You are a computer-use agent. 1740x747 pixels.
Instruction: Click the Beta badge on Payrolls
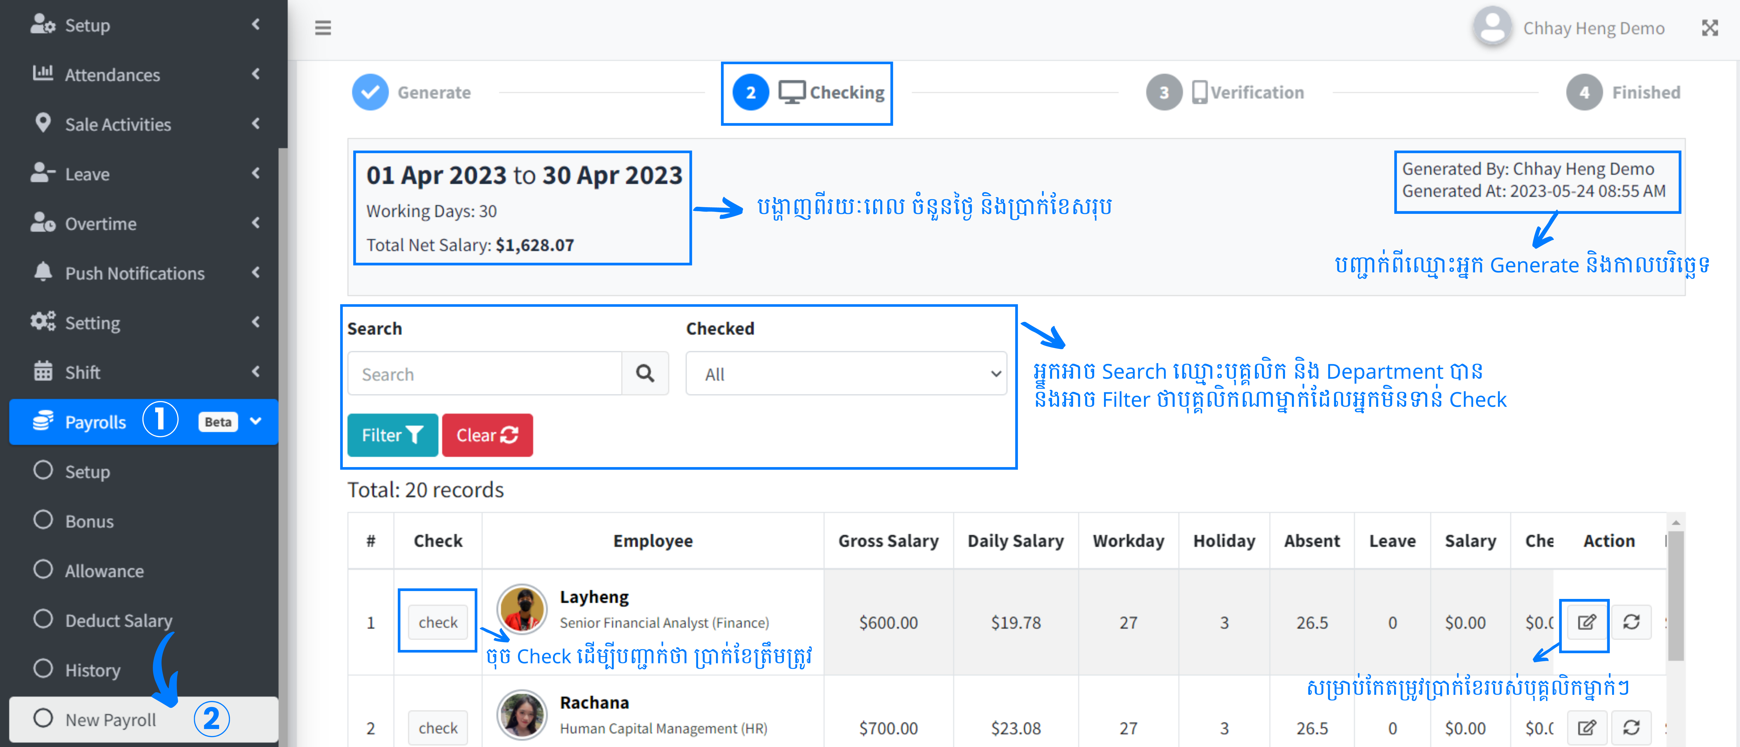coord(217,422)
